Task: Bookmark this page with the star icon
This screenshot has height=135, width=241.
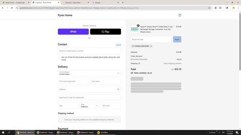Action: (x=209, y=8)
